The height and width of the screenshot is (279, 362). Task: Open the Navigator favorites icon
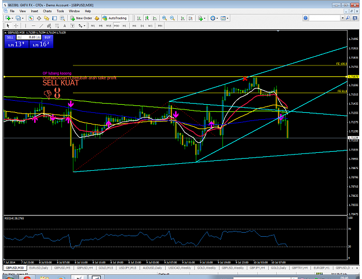[47, 18]
